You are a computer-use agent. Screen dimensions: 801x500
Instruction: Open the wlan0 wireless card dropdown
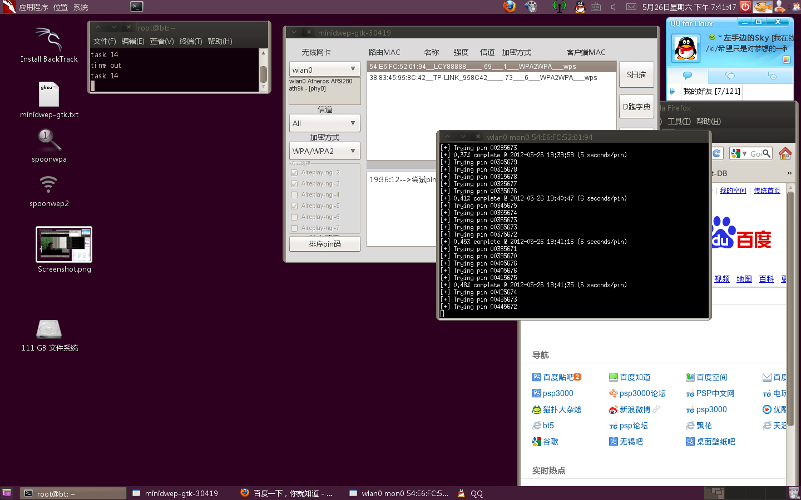[x=324, y=69]
